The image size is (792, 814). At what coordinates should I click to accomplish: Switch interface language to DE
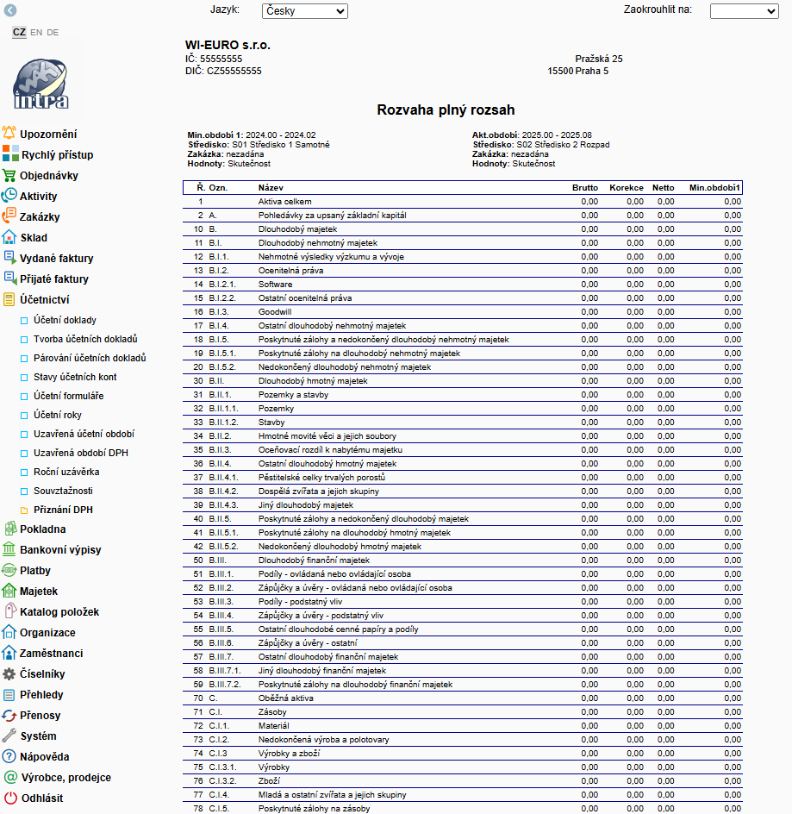click(x=53, y=33)
